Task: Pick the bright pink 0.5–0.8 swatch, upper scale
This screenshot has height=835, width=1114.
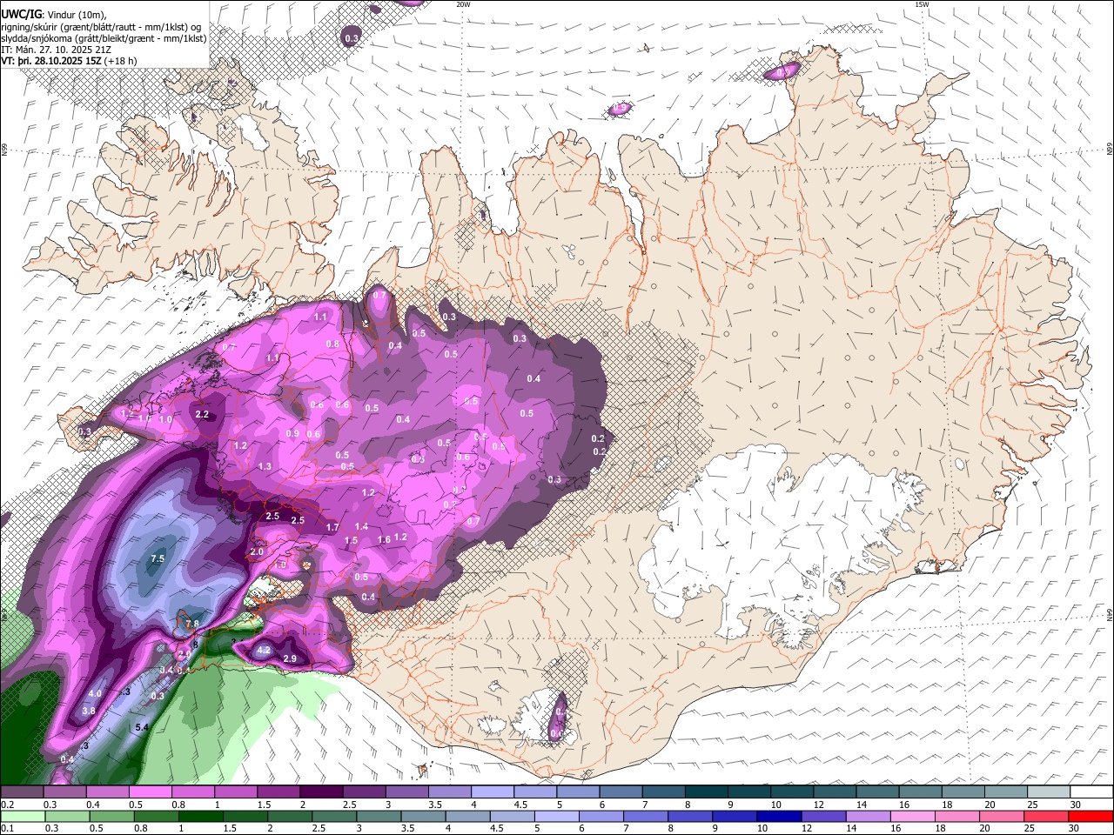Action: 150,792
